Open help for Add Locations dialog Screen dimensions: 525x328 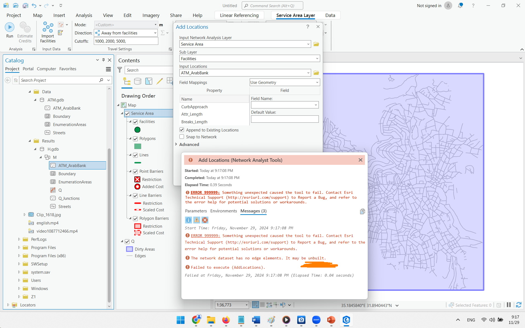click(308, 27)
